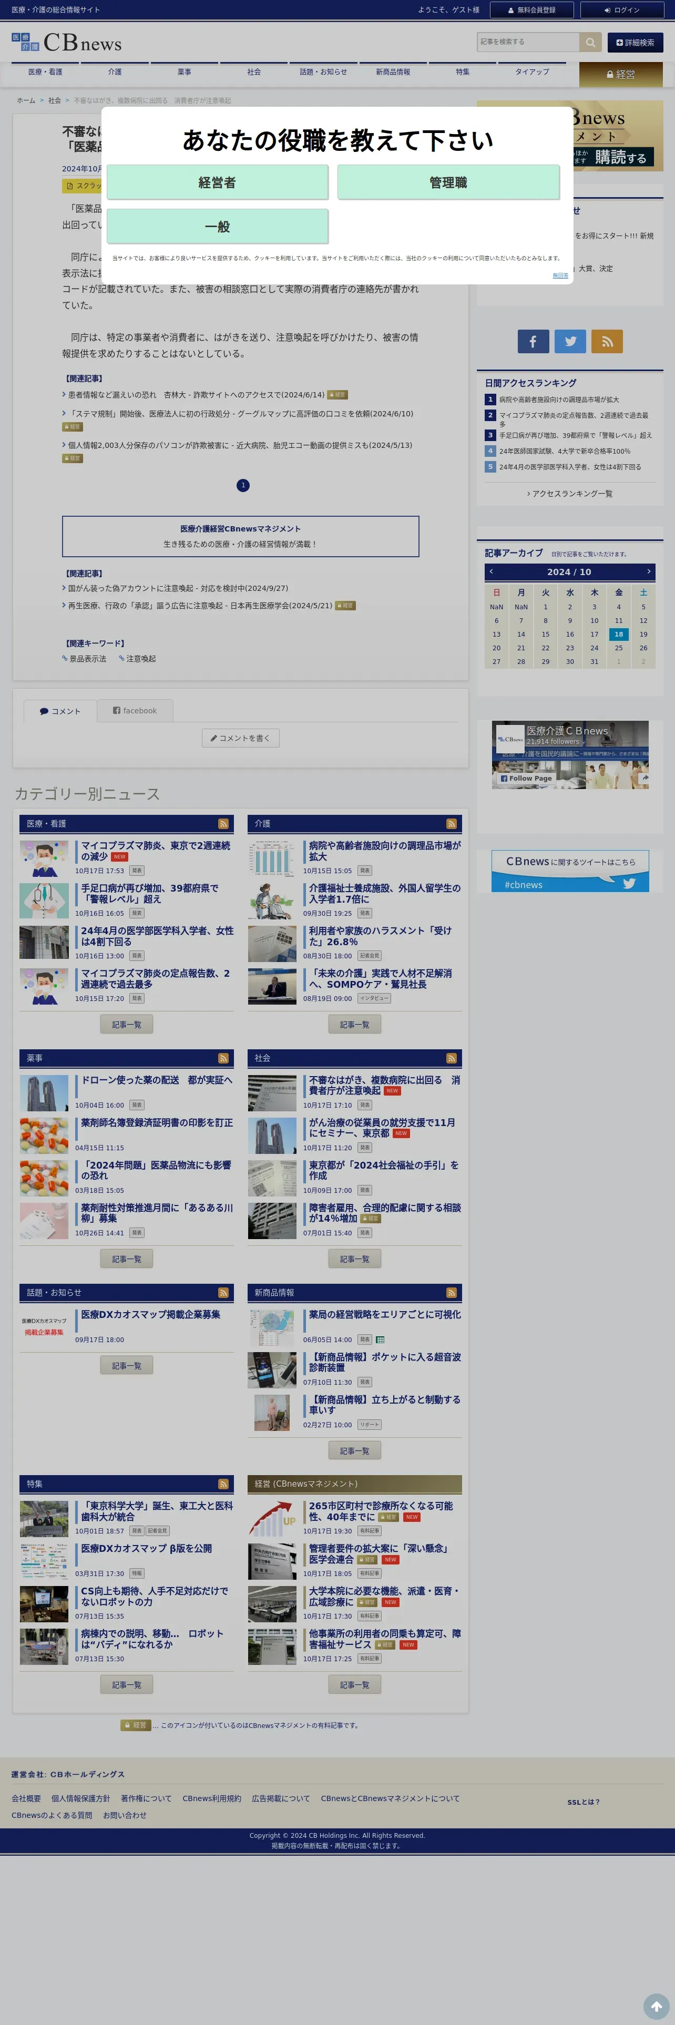Select 一般 as your role

click(217, 227)
